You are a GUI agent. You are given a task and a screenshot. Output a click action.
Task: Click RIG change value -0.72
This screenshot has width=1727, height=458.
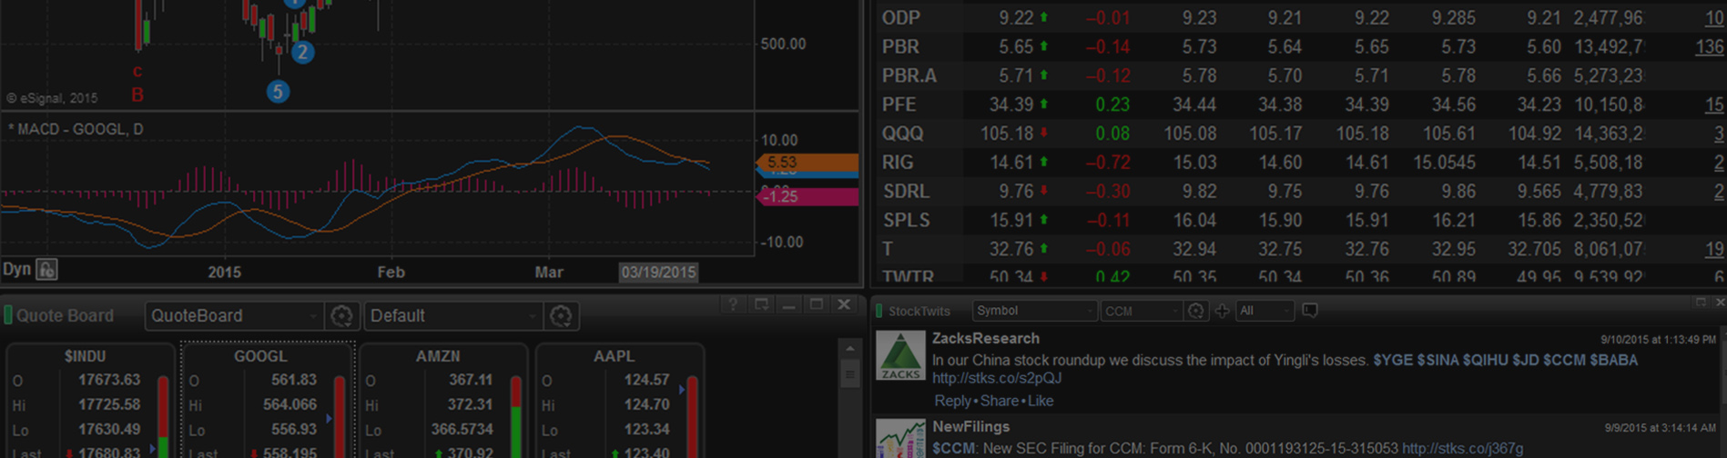coord(1108,163)
